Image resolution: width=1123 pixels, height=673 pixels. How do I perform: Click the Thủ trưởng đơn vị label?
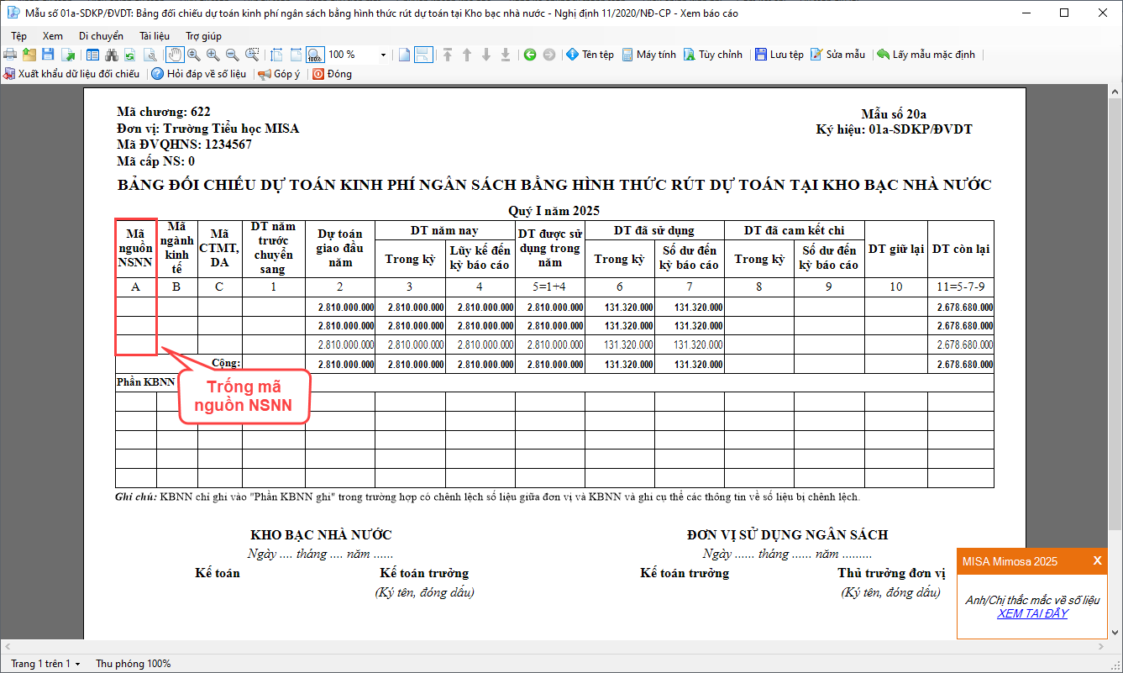(891, 574)
